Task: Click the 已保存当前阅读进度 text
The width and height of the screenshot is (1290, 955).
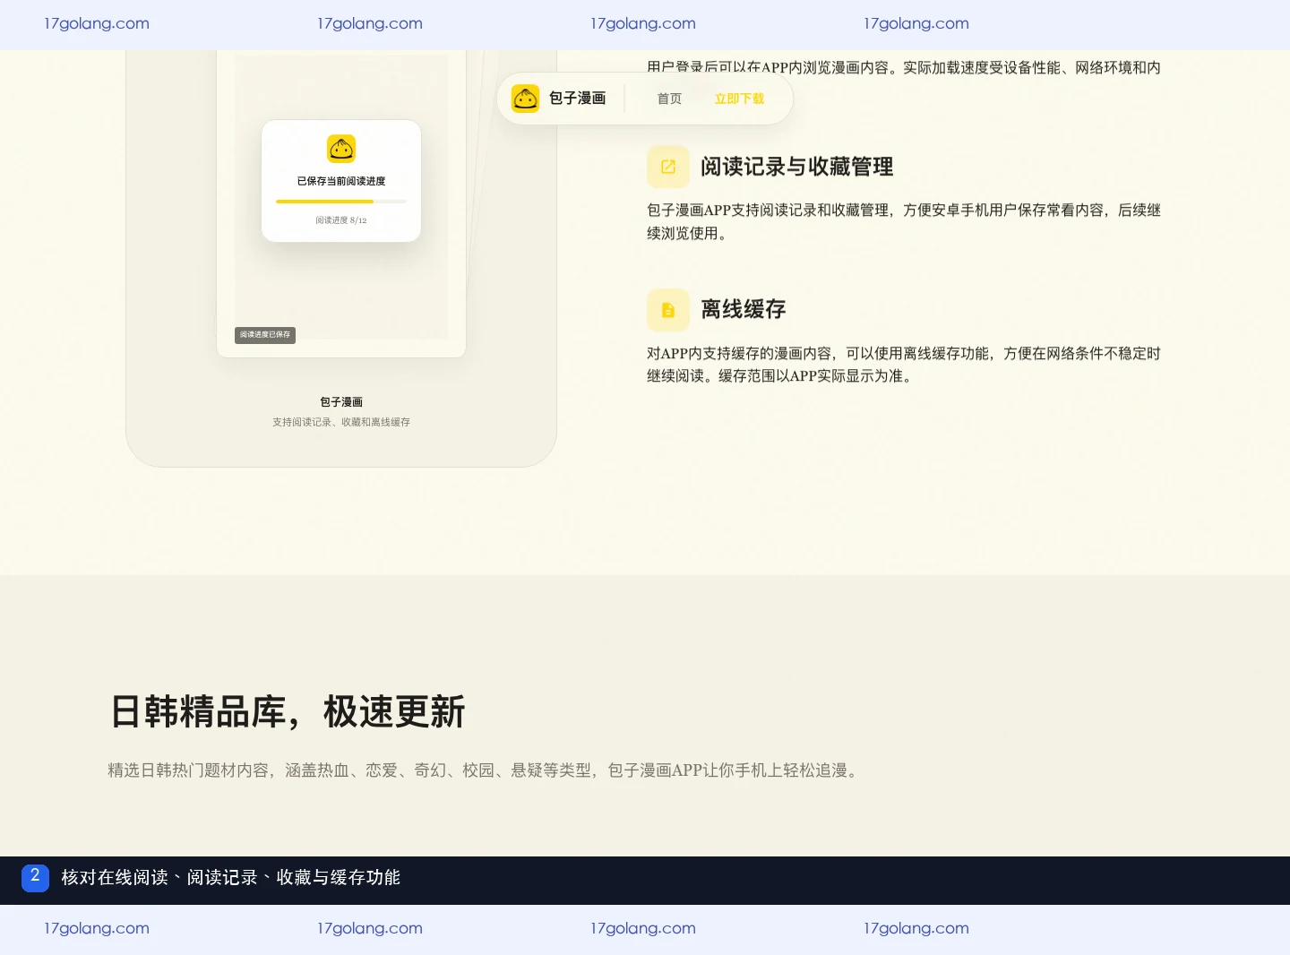Action: (341, 181)
